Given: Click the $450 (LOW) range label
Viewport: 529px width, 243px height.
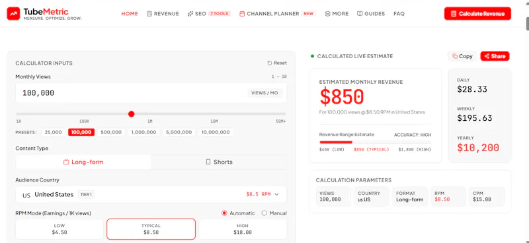Looking at the screenshot, I should [x=332, y=150].
